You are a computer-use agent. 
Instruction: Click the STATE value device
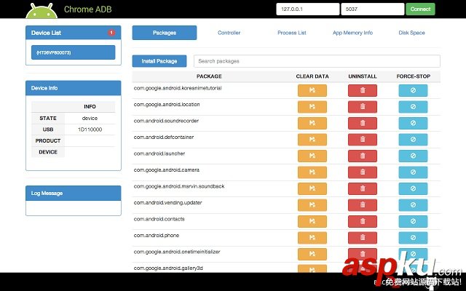click(90, 118)
